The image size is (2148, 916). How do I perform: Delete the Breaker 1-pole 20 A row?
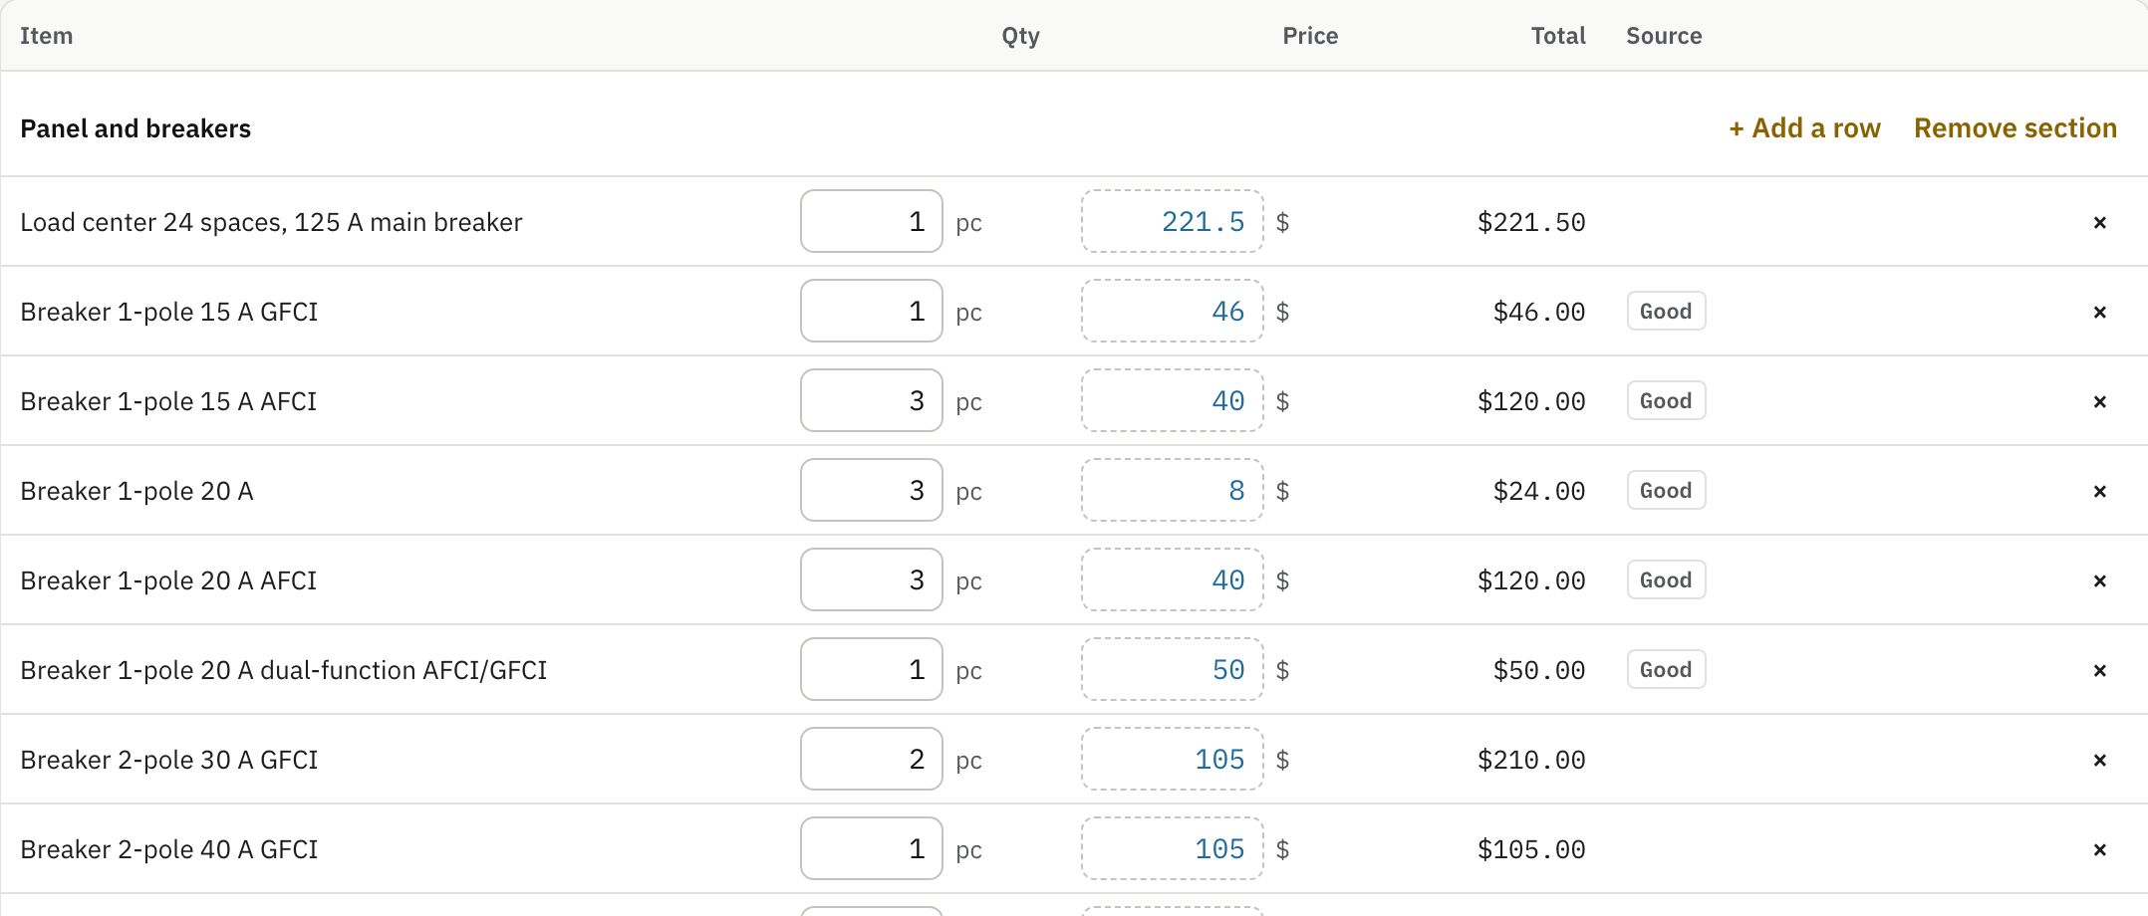(2099, 491)
